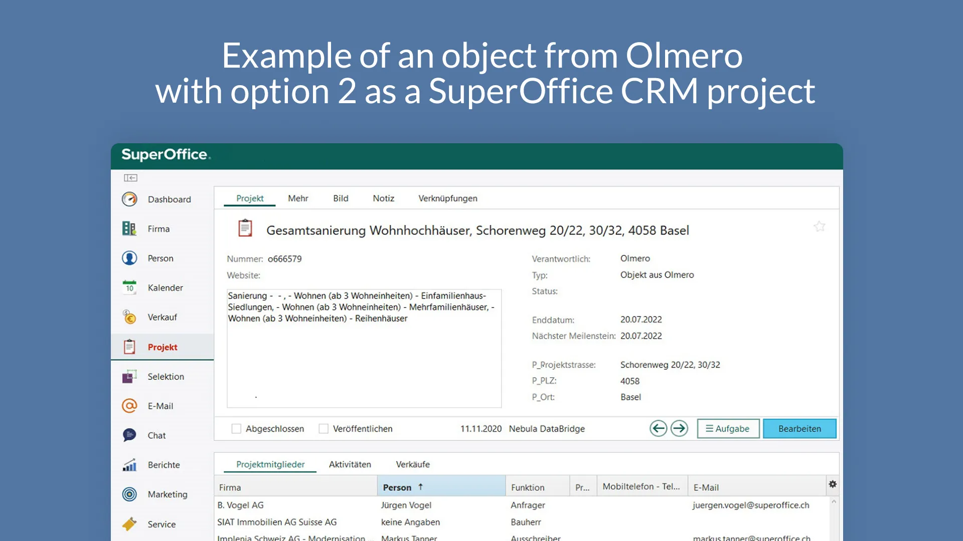Open the Chat speech bubble icon
The image size is (963, 541).
coord(129,435)
